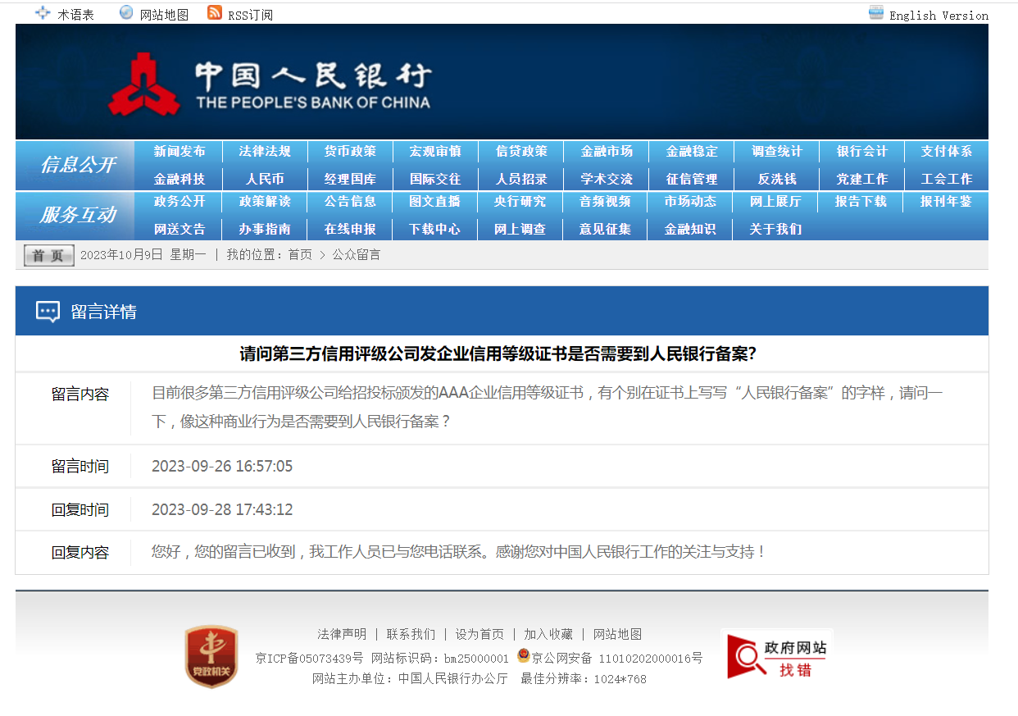The image size is (1018, 716).
Task: Click the 首页 home button
Action: pyautogui.click(x=49, y=255)
